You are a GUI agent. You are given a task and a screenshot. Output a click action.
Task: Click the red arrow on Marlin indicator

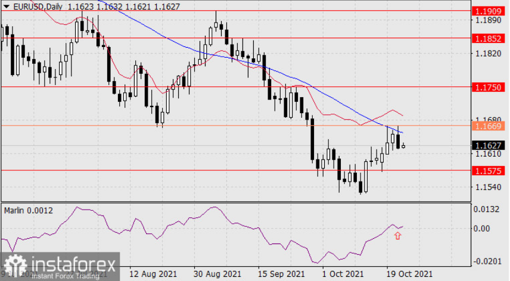(x=397, y=236)
